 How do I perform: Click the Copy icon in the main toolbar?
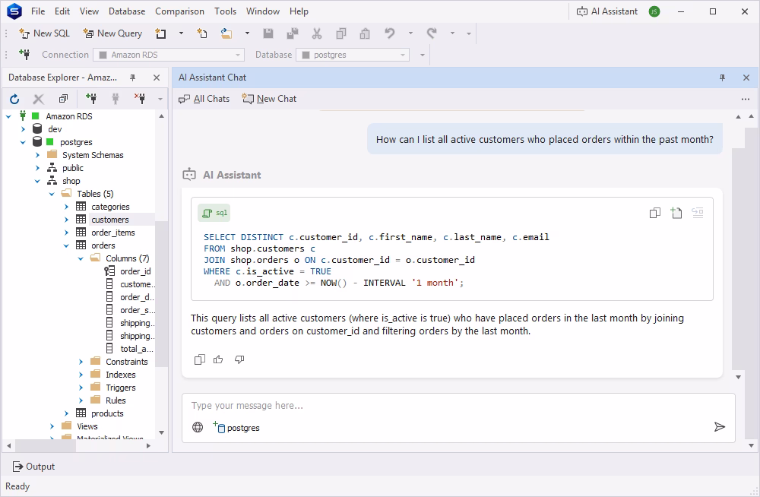(x=341, y=33)
